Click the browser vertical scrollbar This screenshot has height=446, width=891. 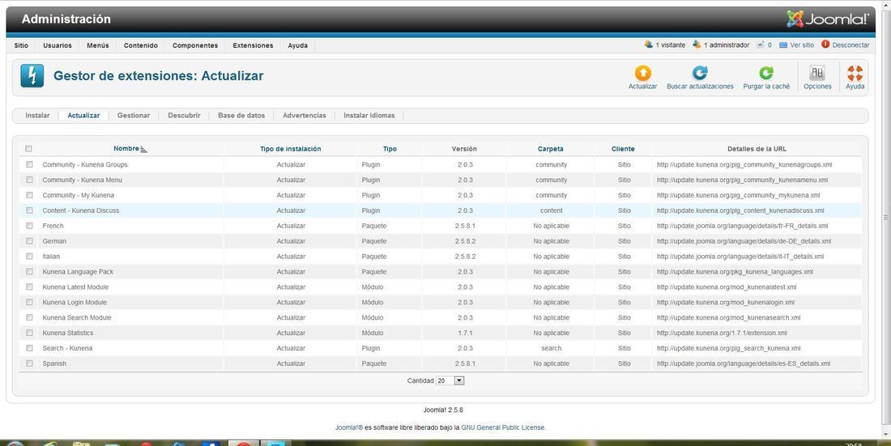[885, 217]
